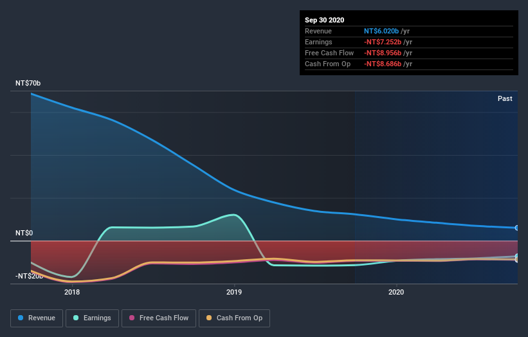
Task: Toggle the Free Cash Flow legend series
Action: click(x=159, y=318)
